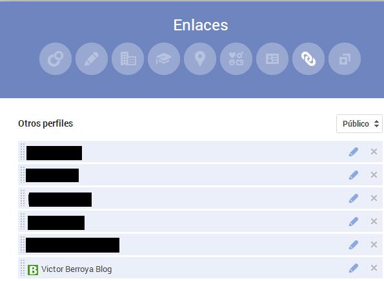Edit the third redacted profile entry

pyautogui.click(x=354, y=198)
